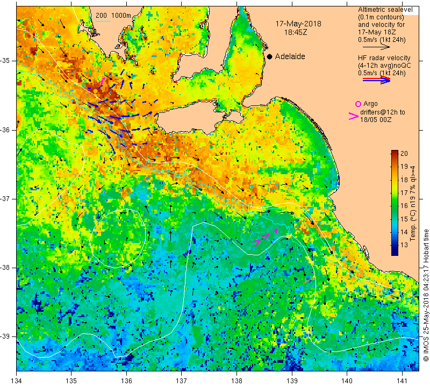Click the longitude axis label 139
The width and height of the screenshot is (430, 387).
pyautogui.click(x=292, y=381)
